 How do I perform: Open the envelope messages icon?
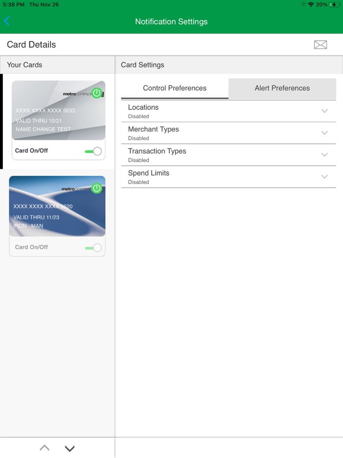(320, 45)
